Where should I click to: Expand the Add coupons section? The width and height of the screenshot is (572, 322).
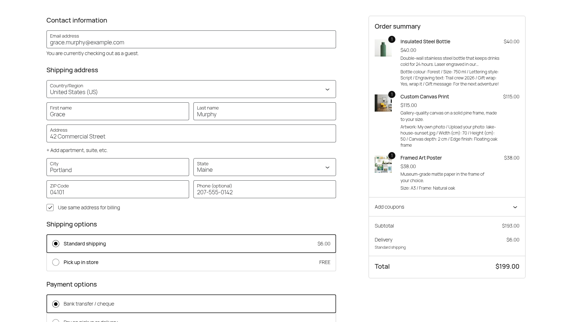click(x=447, y=207)
